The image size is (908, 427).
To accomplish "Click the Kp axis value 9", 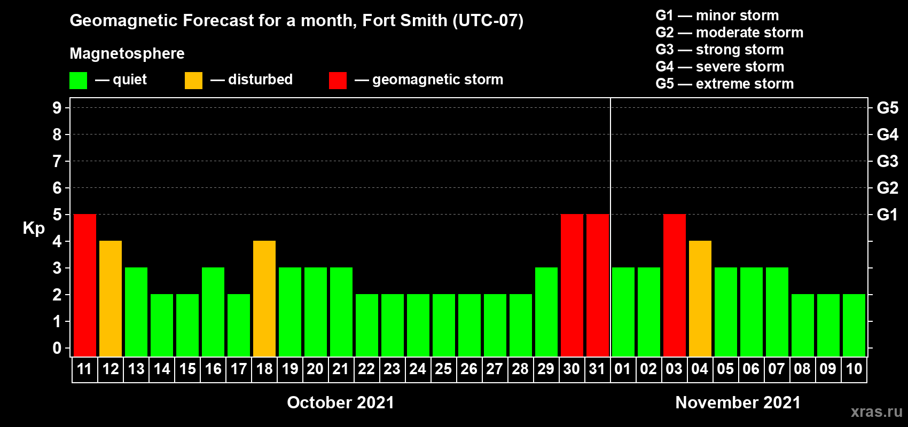I will (x=57, y=108).
